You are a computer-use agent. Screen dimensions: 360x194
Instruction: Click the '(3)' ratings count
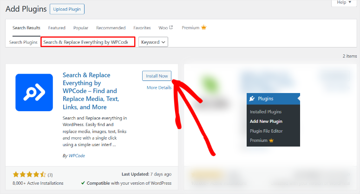click(50, 175)
